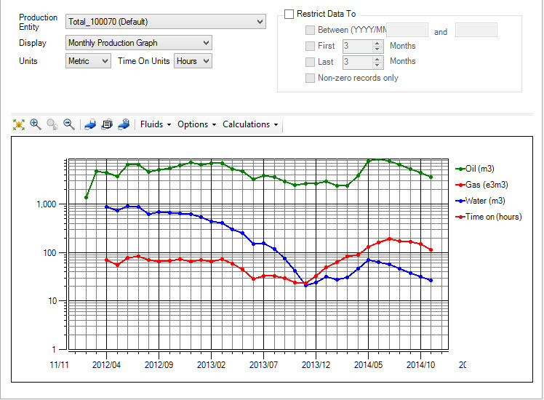Enable the Restrict Data To checkbox
544x400 pixels.
[x=289, y=14]
